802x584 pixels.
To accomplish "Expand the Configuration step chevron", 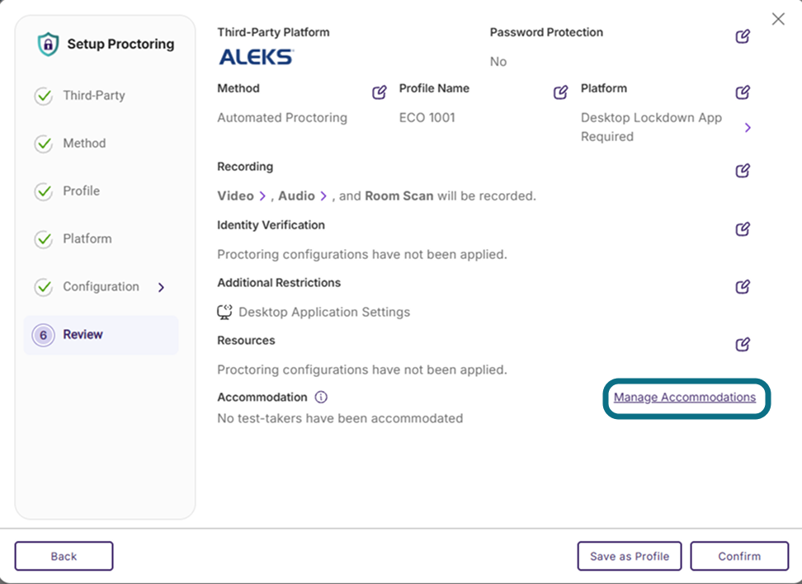I will coord(161,287).
